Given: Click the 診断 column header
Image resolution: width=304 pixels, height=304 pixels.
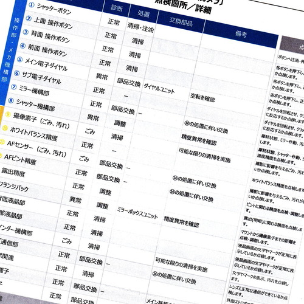Looking at the screenshot, I should coord(117,8).
